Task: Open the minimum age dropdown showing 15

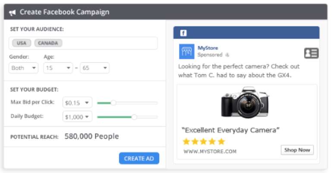Action: tap(58, 68)
